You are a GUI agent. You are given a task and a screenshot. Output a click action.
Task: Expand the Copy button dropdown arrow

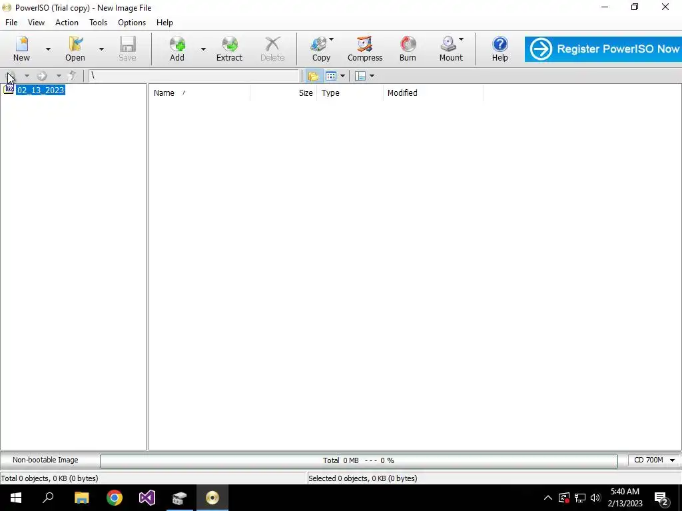tap(332, 39)
